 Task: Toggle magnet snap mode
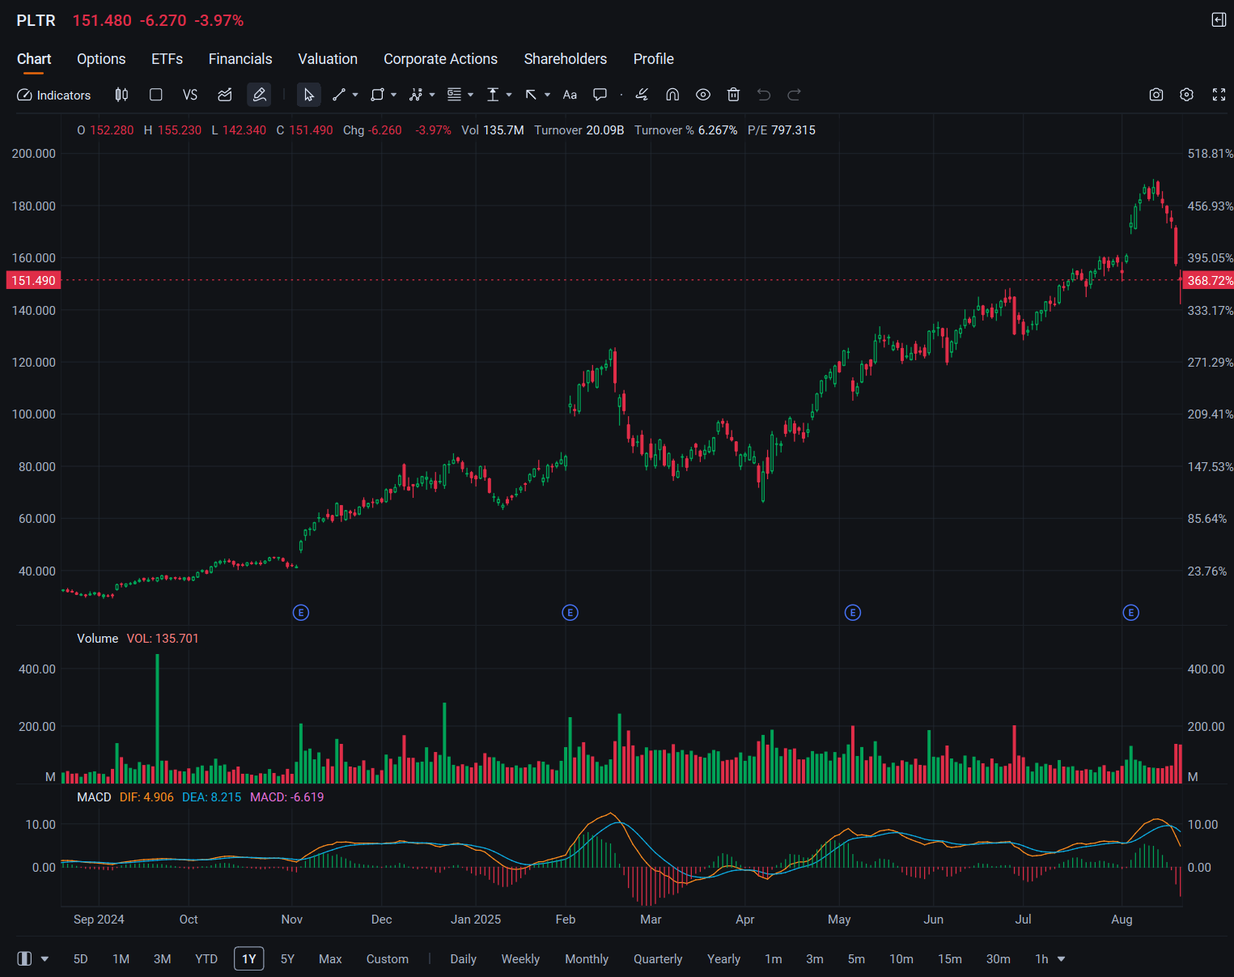point(672,95)
